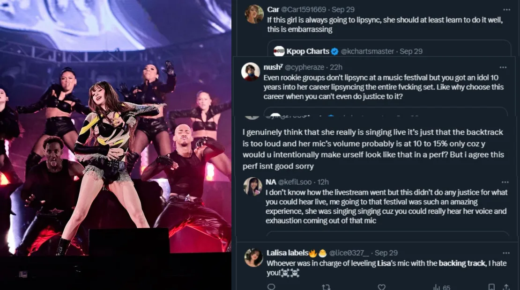Share the Lalisa labels tweet
This screenshot has width=520, height=290.
(506, 287)
